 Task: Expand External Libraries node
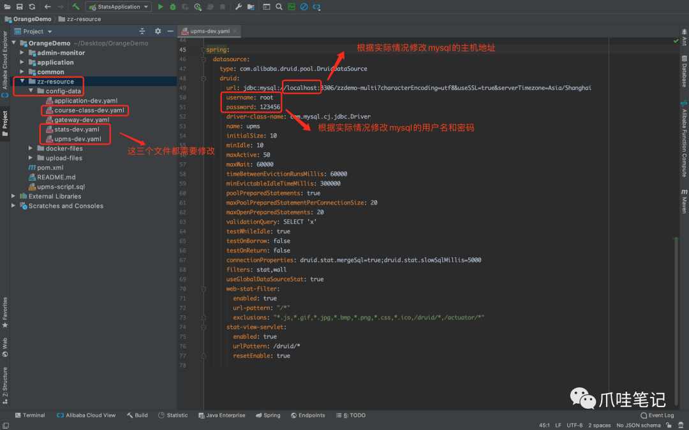coord(13,196)
